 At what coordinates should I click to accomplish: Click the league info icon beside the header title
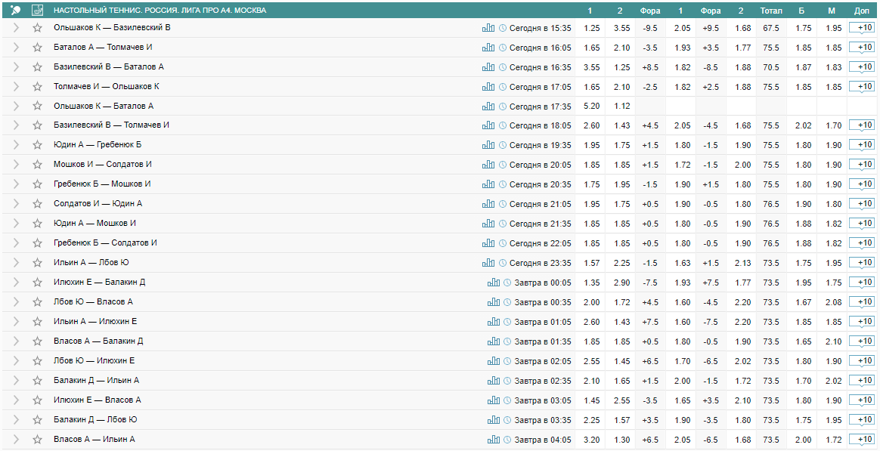coord(37,11)
